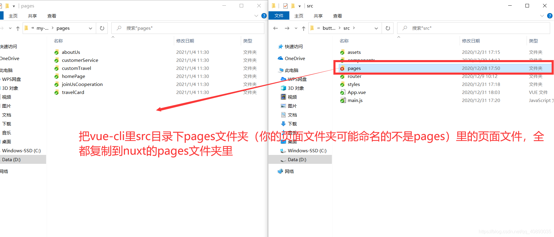Image resolution: width=554 pixels, height=237 pixels.
Task: Open 查看 tab in src window
Action: 338,16
